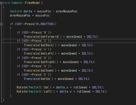
Task: Collapse the Camera::FreeMode function fold
Action: (x=1, y=3)
